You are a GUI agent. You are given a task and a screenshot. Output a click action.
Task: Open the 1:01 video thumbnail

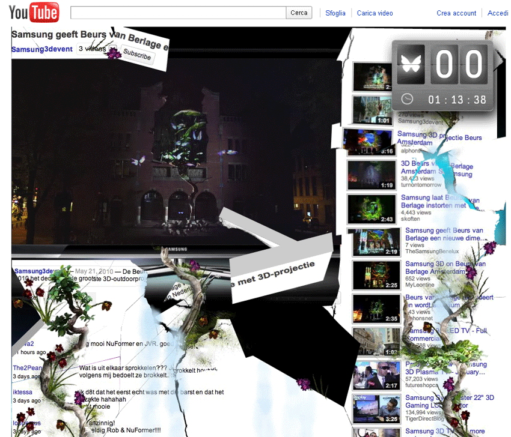372,110
